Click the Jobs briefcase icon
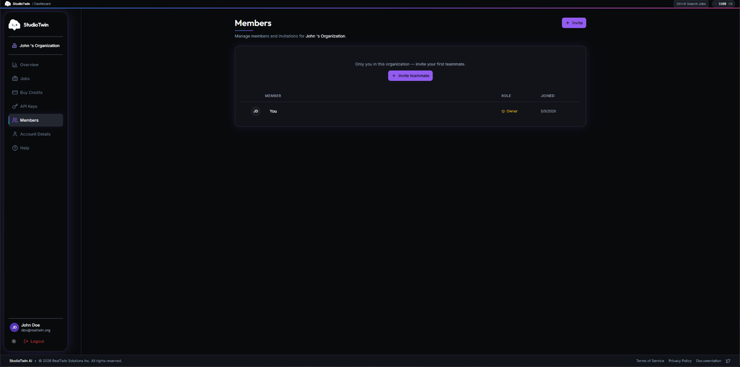The image size is (740, 367). click(15, 79)
